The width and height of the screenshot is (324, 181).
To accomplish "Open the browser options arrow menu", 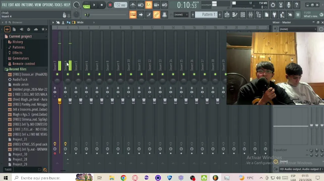I will [3, 22].
